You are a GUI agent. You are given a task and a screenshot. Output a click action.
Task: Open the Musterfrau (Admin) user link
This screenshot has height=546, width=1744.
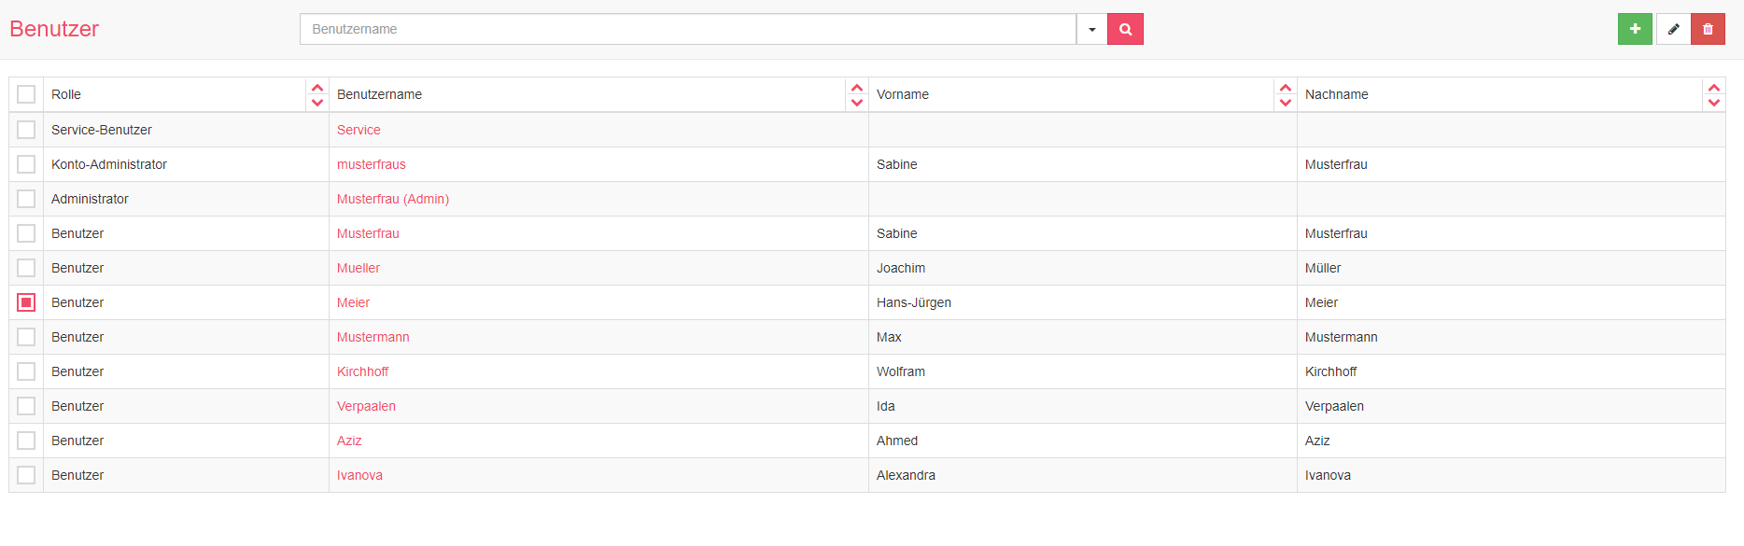coord(392,199)
